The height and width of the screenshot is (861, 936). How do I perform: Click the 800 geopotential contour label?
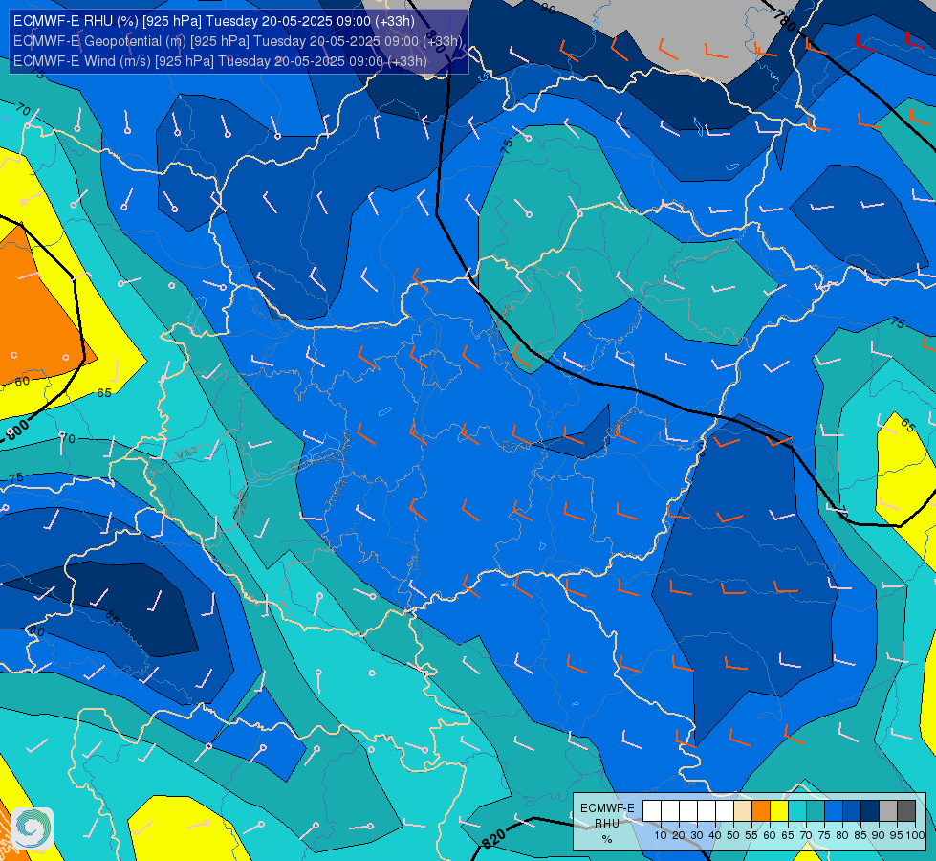click(18, 429)
